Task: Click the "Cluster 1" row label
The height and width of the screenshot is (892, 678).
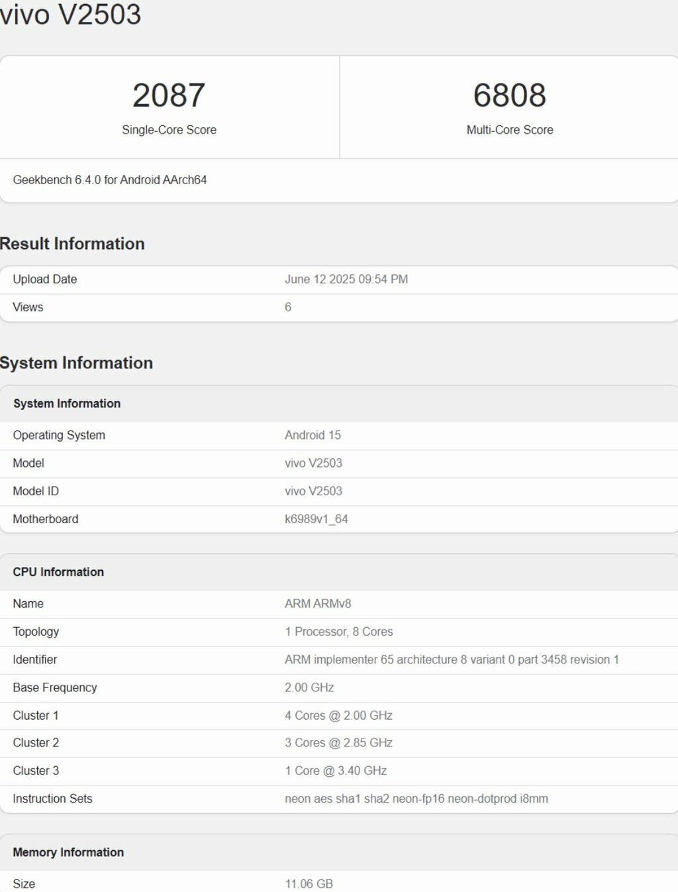Action: click(x=36, y=715)
